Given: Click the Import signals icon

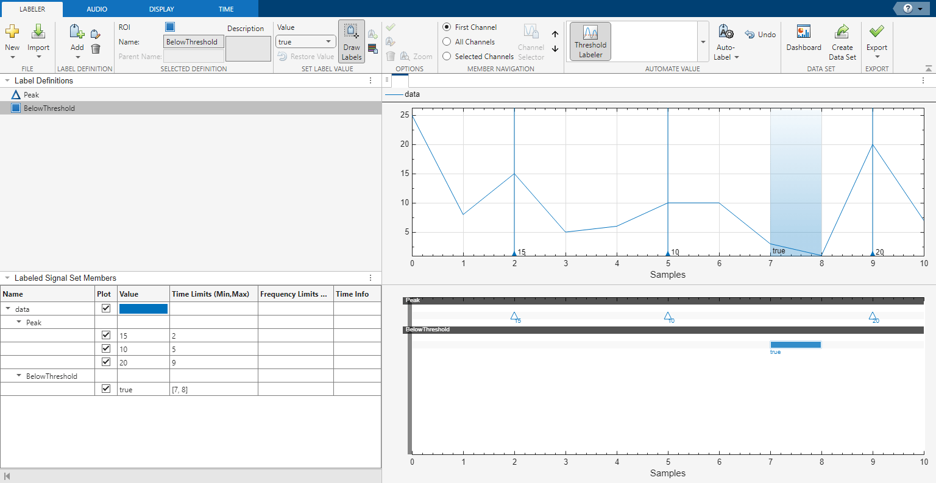Looking at the screenshot, I should coord(38,32).
